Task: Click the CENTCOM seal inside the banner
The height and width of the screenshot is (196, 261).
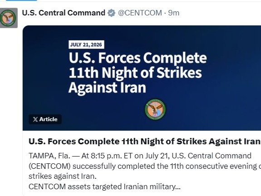Action: (155, 109)
